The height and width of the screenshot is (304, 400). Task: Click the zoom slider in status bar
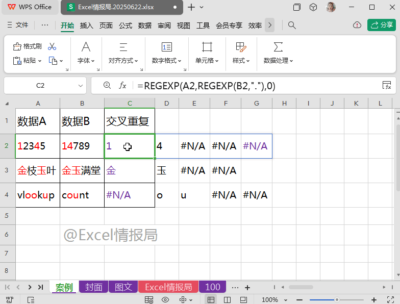(x=337, y=299)
